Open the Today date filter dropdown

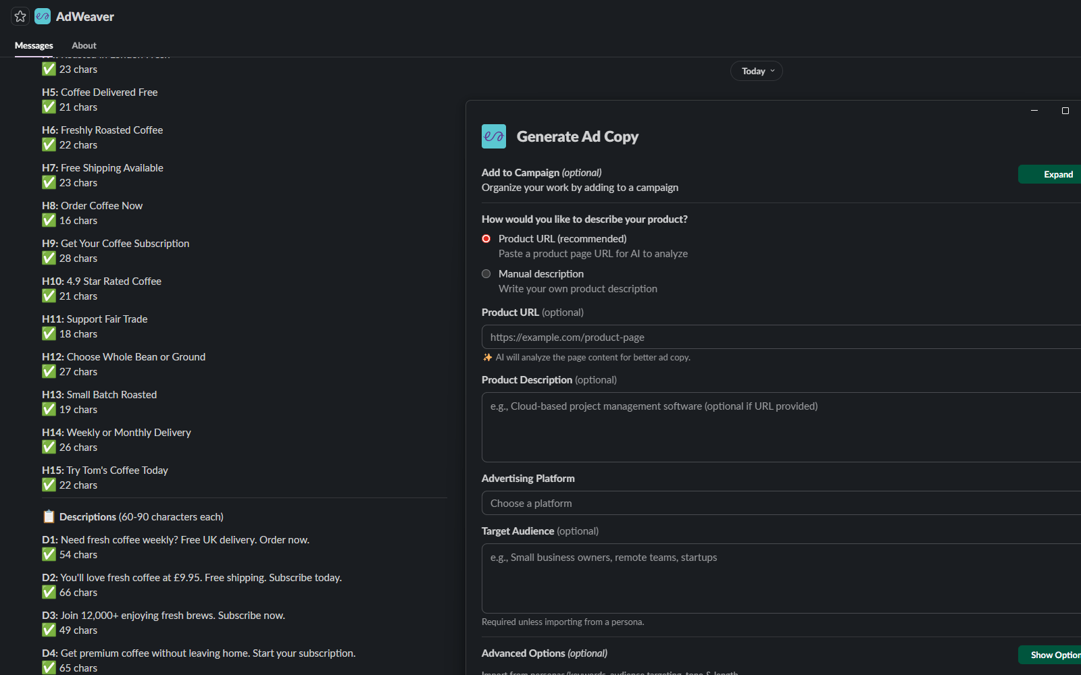tap(755, 70)
